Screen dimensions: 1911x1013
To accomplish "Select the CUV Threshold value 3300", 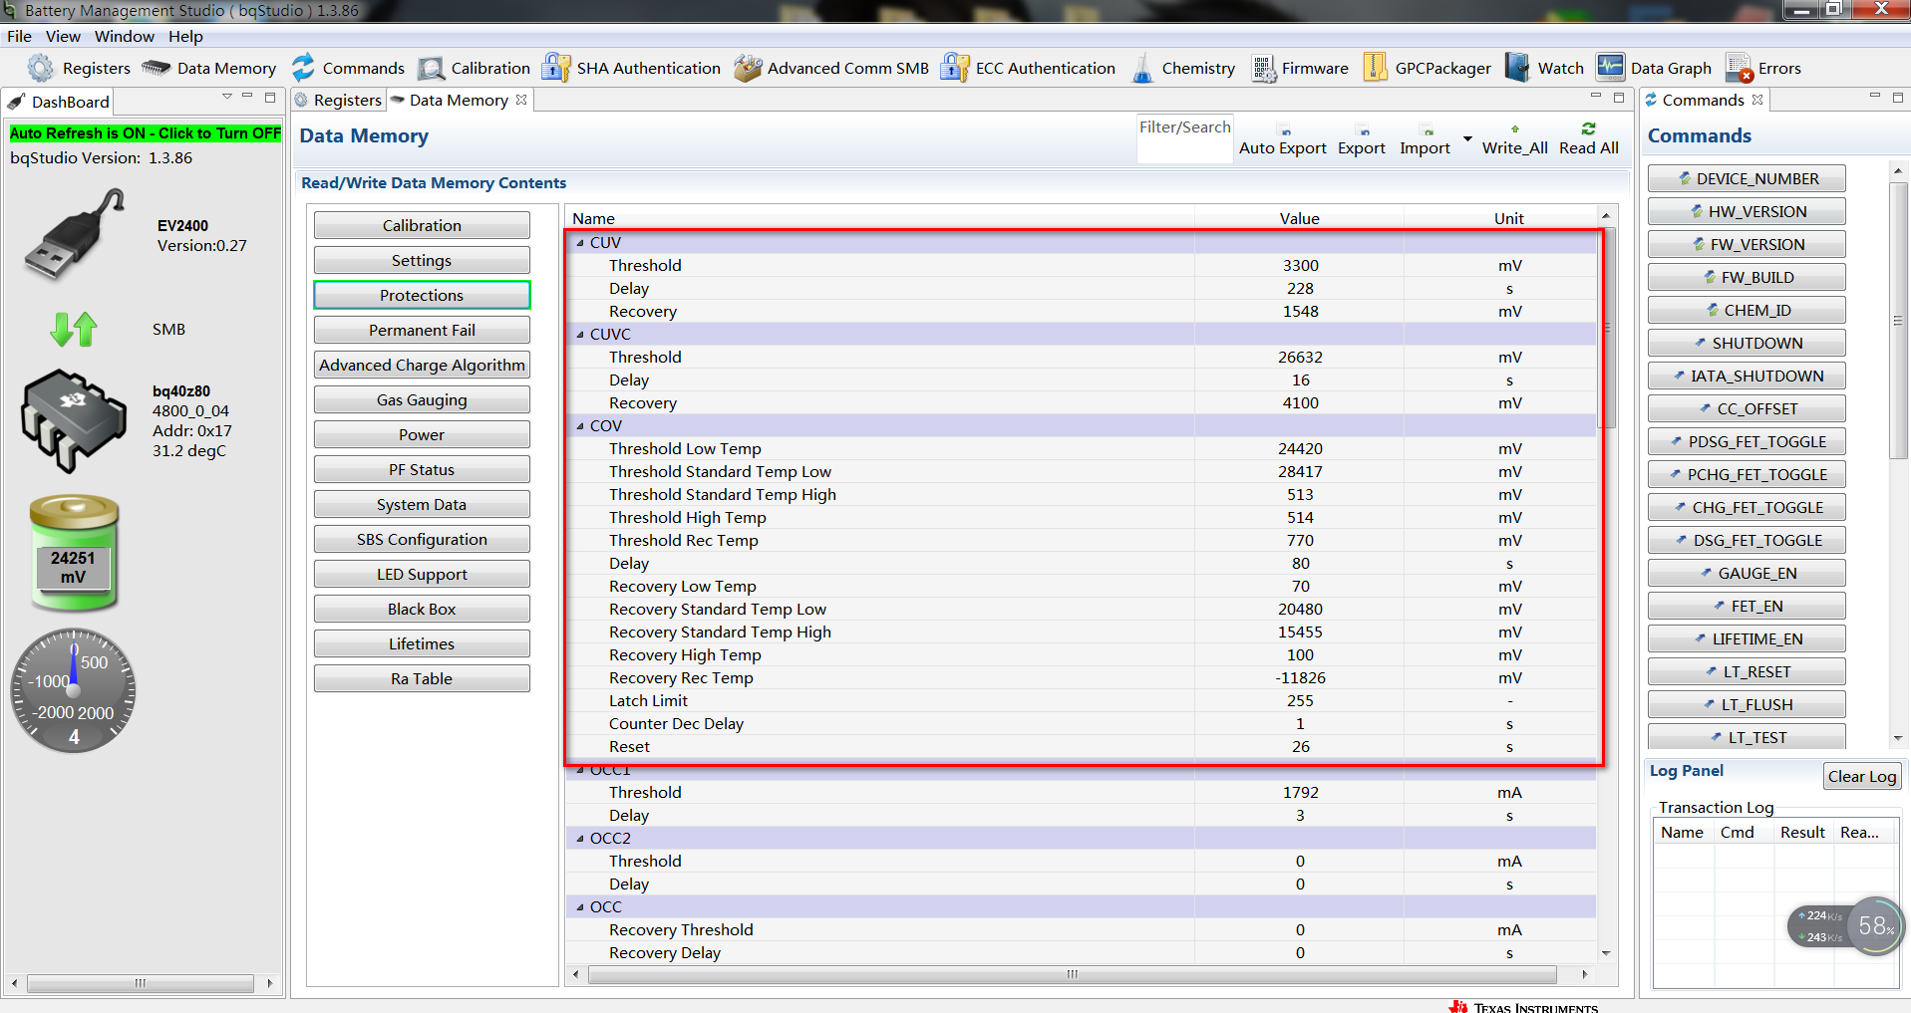I will coord(1300,266).
